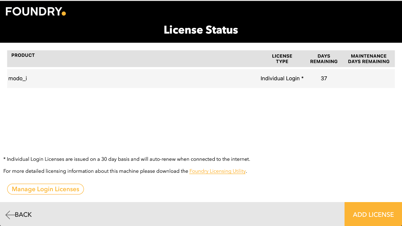Click the 37 days remaining value
This screenshot has height=226, width=402.
pos(324,79)
